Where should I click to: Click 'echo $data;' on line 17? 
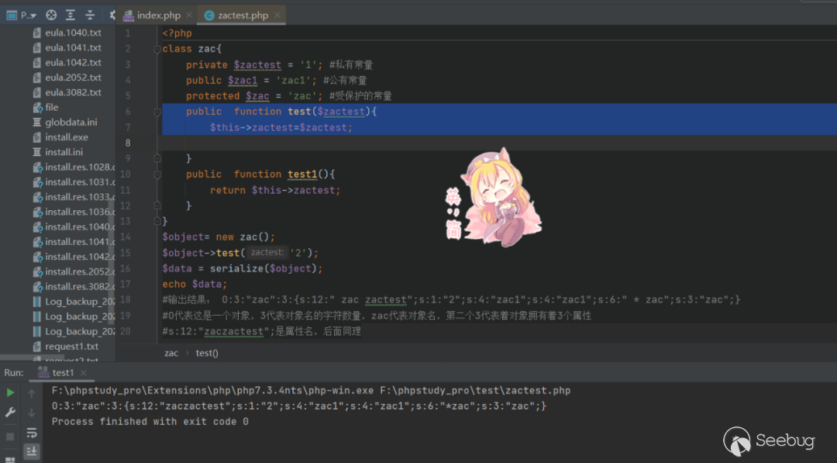tap(195, 285)
